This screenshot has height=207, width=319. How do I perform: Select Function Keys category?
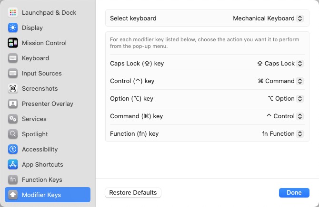pos(48,179)
